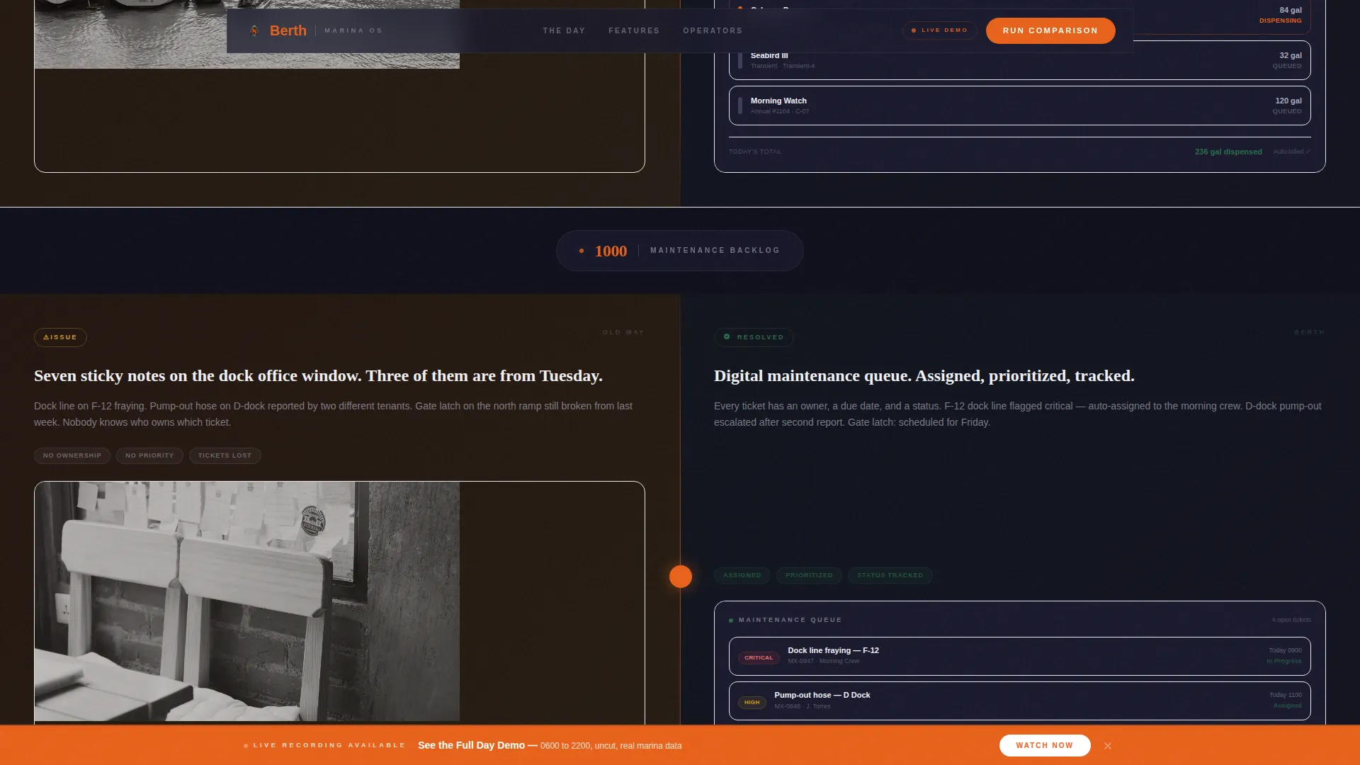The height and width of the screenshot is (765, 1360).
Task: Click the In Progress status
Action: pyautogui.click(x=1283, y=661)
